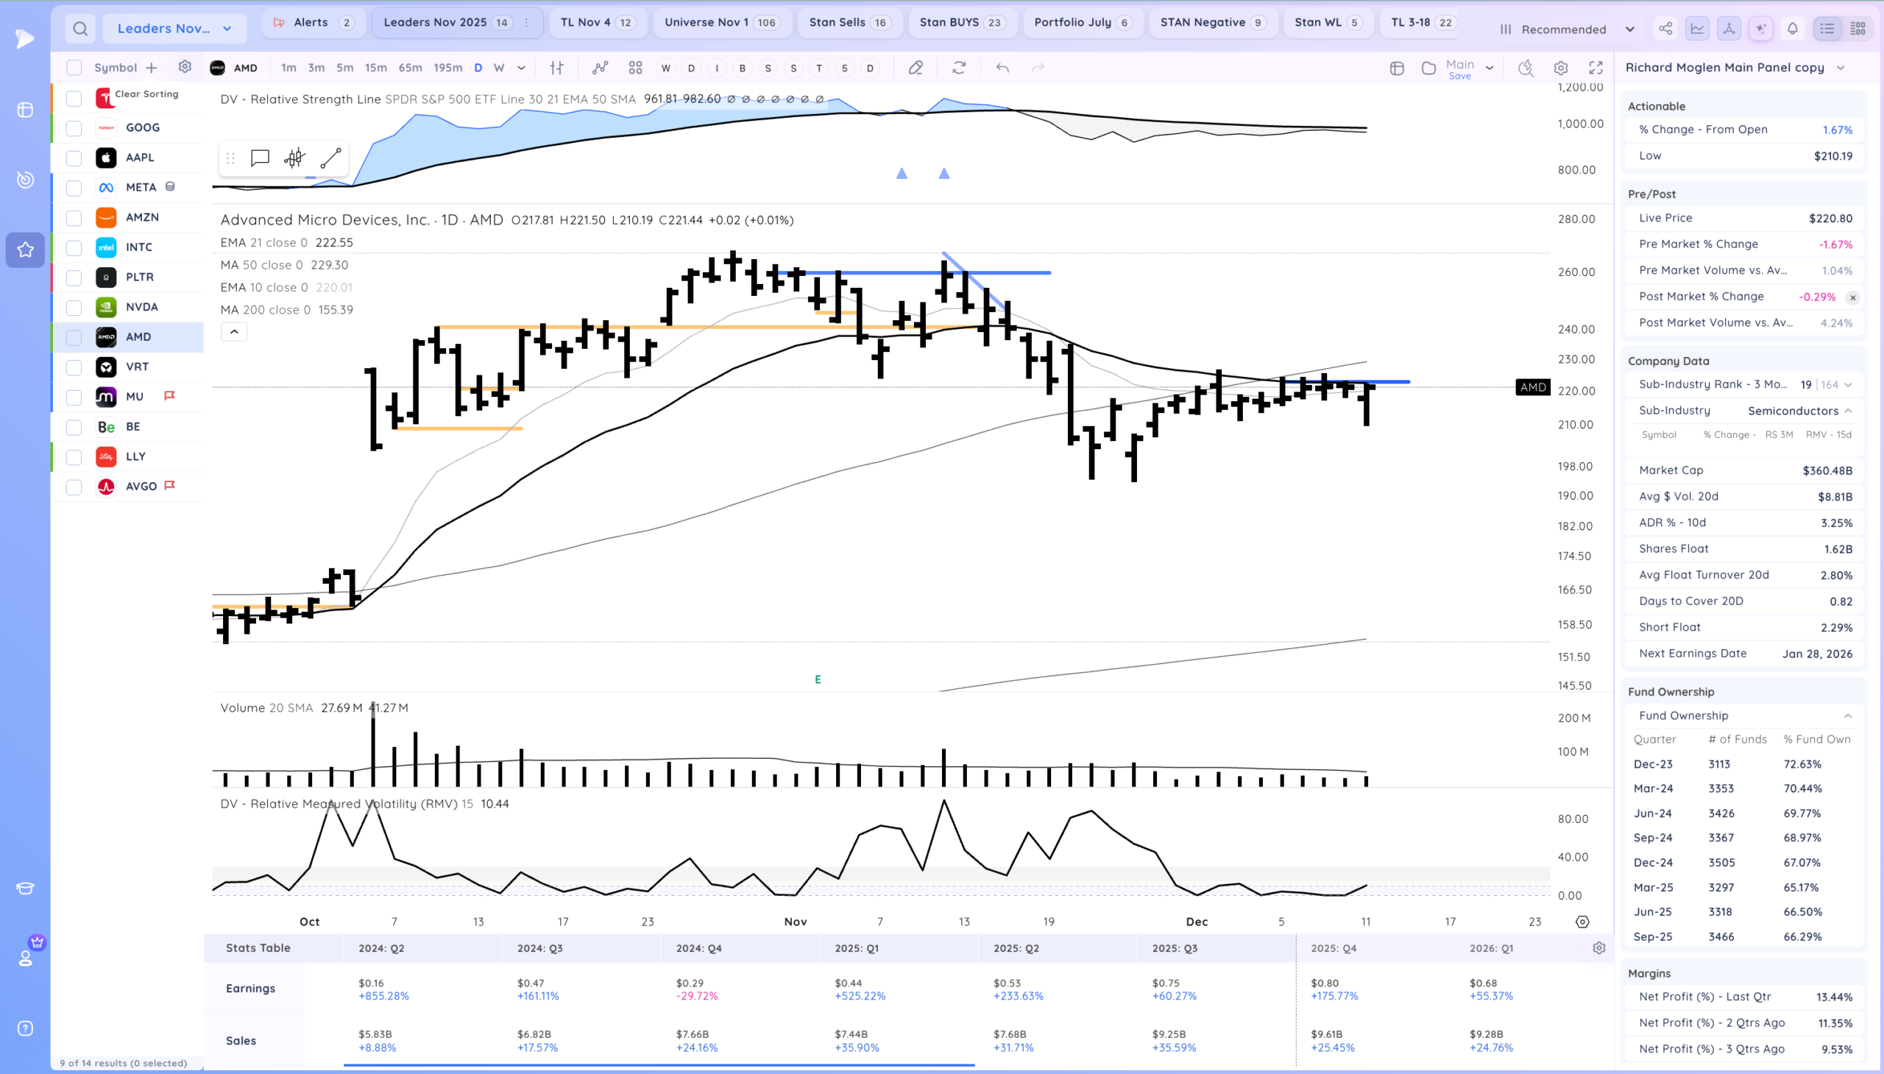Click the notifications bell icon

[1792, 29]
